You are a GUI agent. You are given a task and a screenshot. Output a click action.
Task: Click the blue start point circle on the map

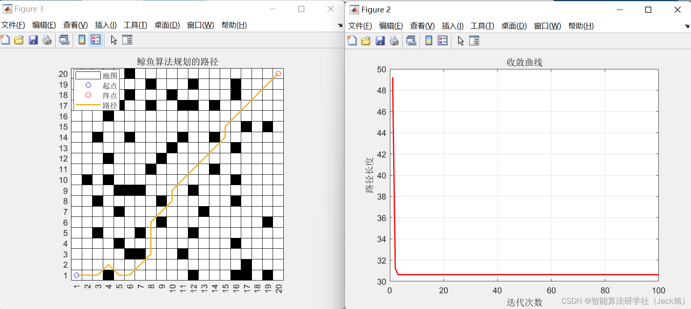[x=76, y=275]
